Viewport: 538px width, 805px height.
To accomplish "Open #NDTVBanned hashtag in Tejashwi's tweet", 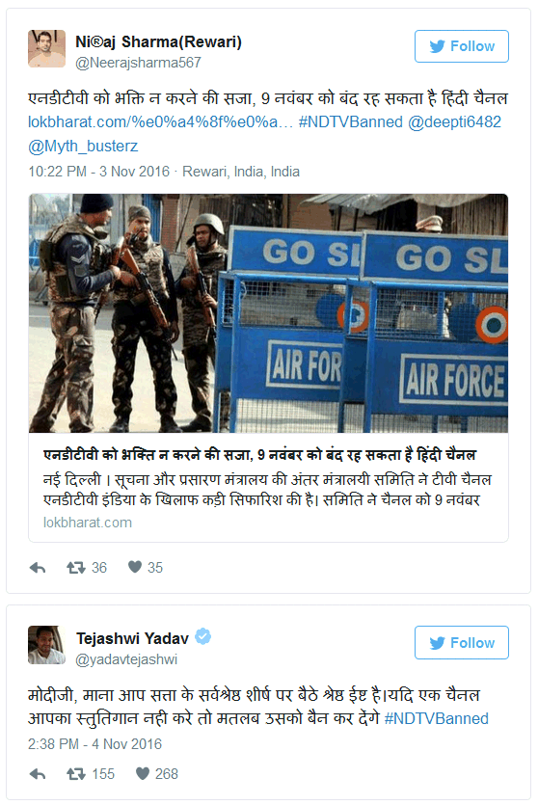I will tap(437, 718).
